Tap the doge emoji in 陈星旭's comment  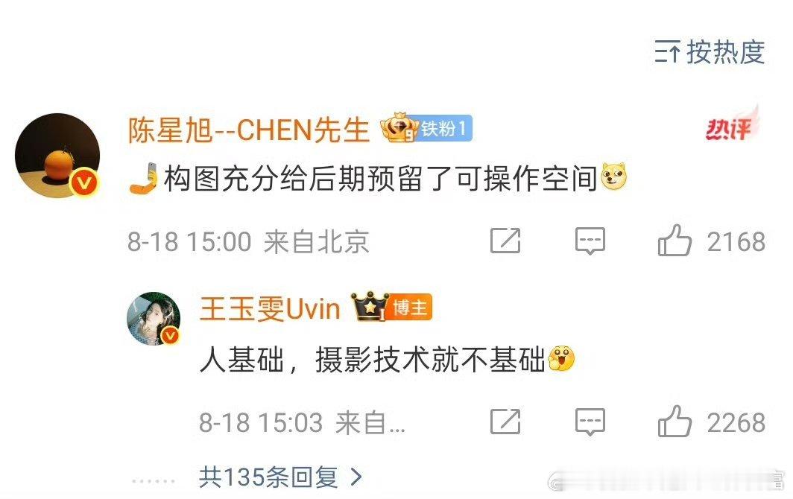tap(613, 177)
